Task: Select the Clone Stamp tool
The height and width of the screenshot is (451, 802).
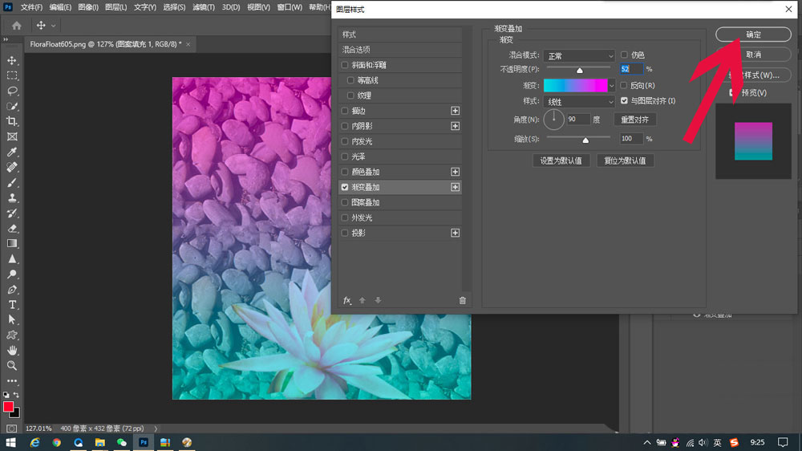Action: (x=12, y=198)
